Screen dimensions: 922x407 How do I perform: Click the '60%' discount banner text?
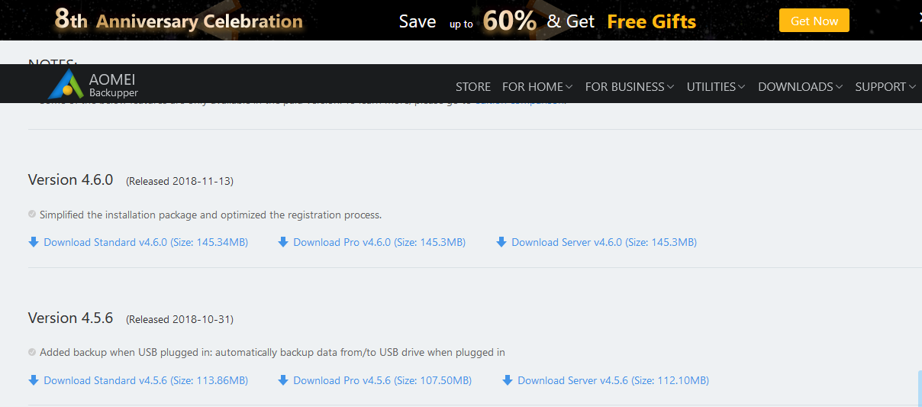[x=509, y=21]
